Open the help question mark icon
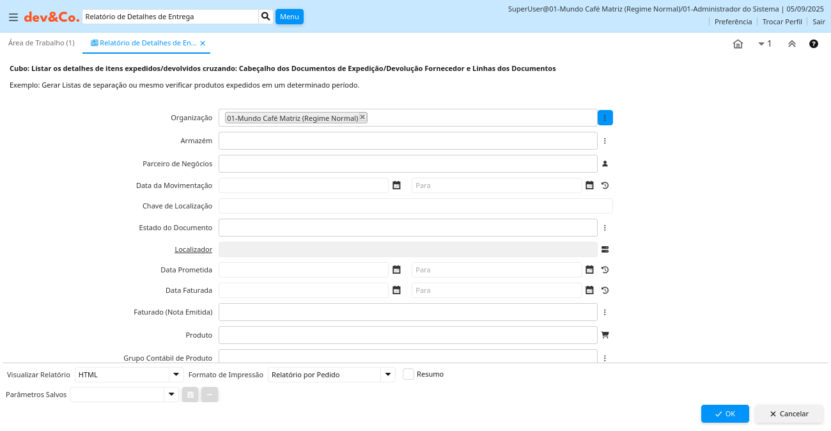 (x=814, y=44)
